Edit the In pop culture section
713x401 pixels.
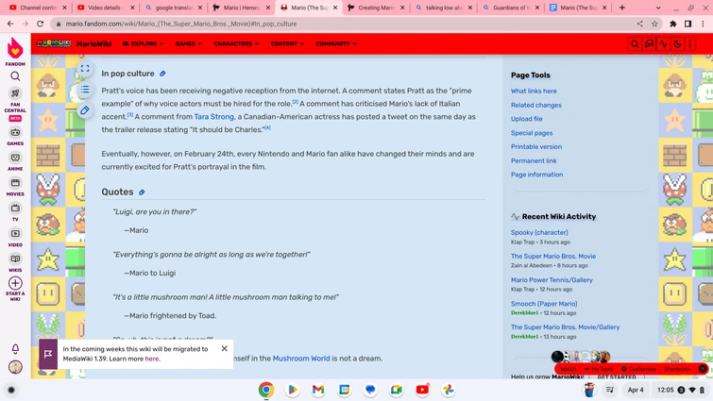[162, 74]
